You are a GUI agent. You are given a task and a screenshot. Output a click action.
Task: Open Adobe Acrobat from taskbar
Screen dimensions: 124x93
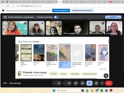tap(111, 90)
